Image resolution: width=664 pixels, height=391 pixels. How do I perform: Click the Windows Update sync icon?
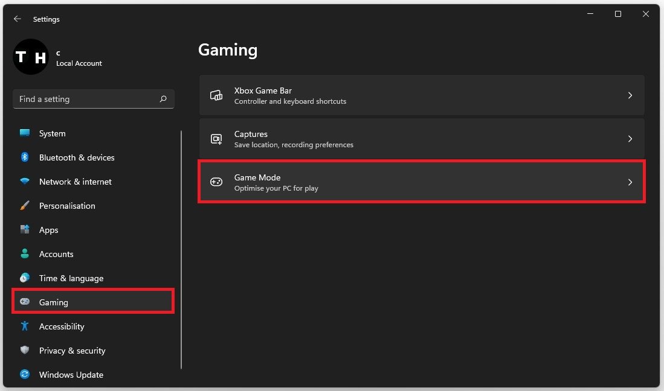pos(25,374)
